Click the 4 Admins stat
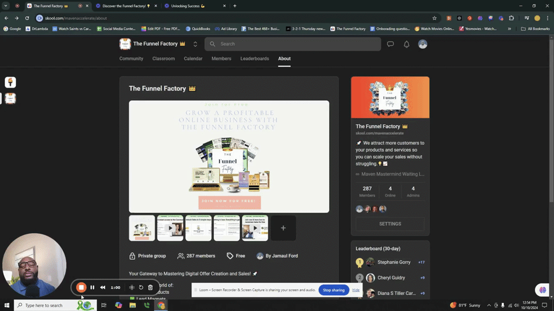Viewport: 554px width, 311px height. click(413, 192)
